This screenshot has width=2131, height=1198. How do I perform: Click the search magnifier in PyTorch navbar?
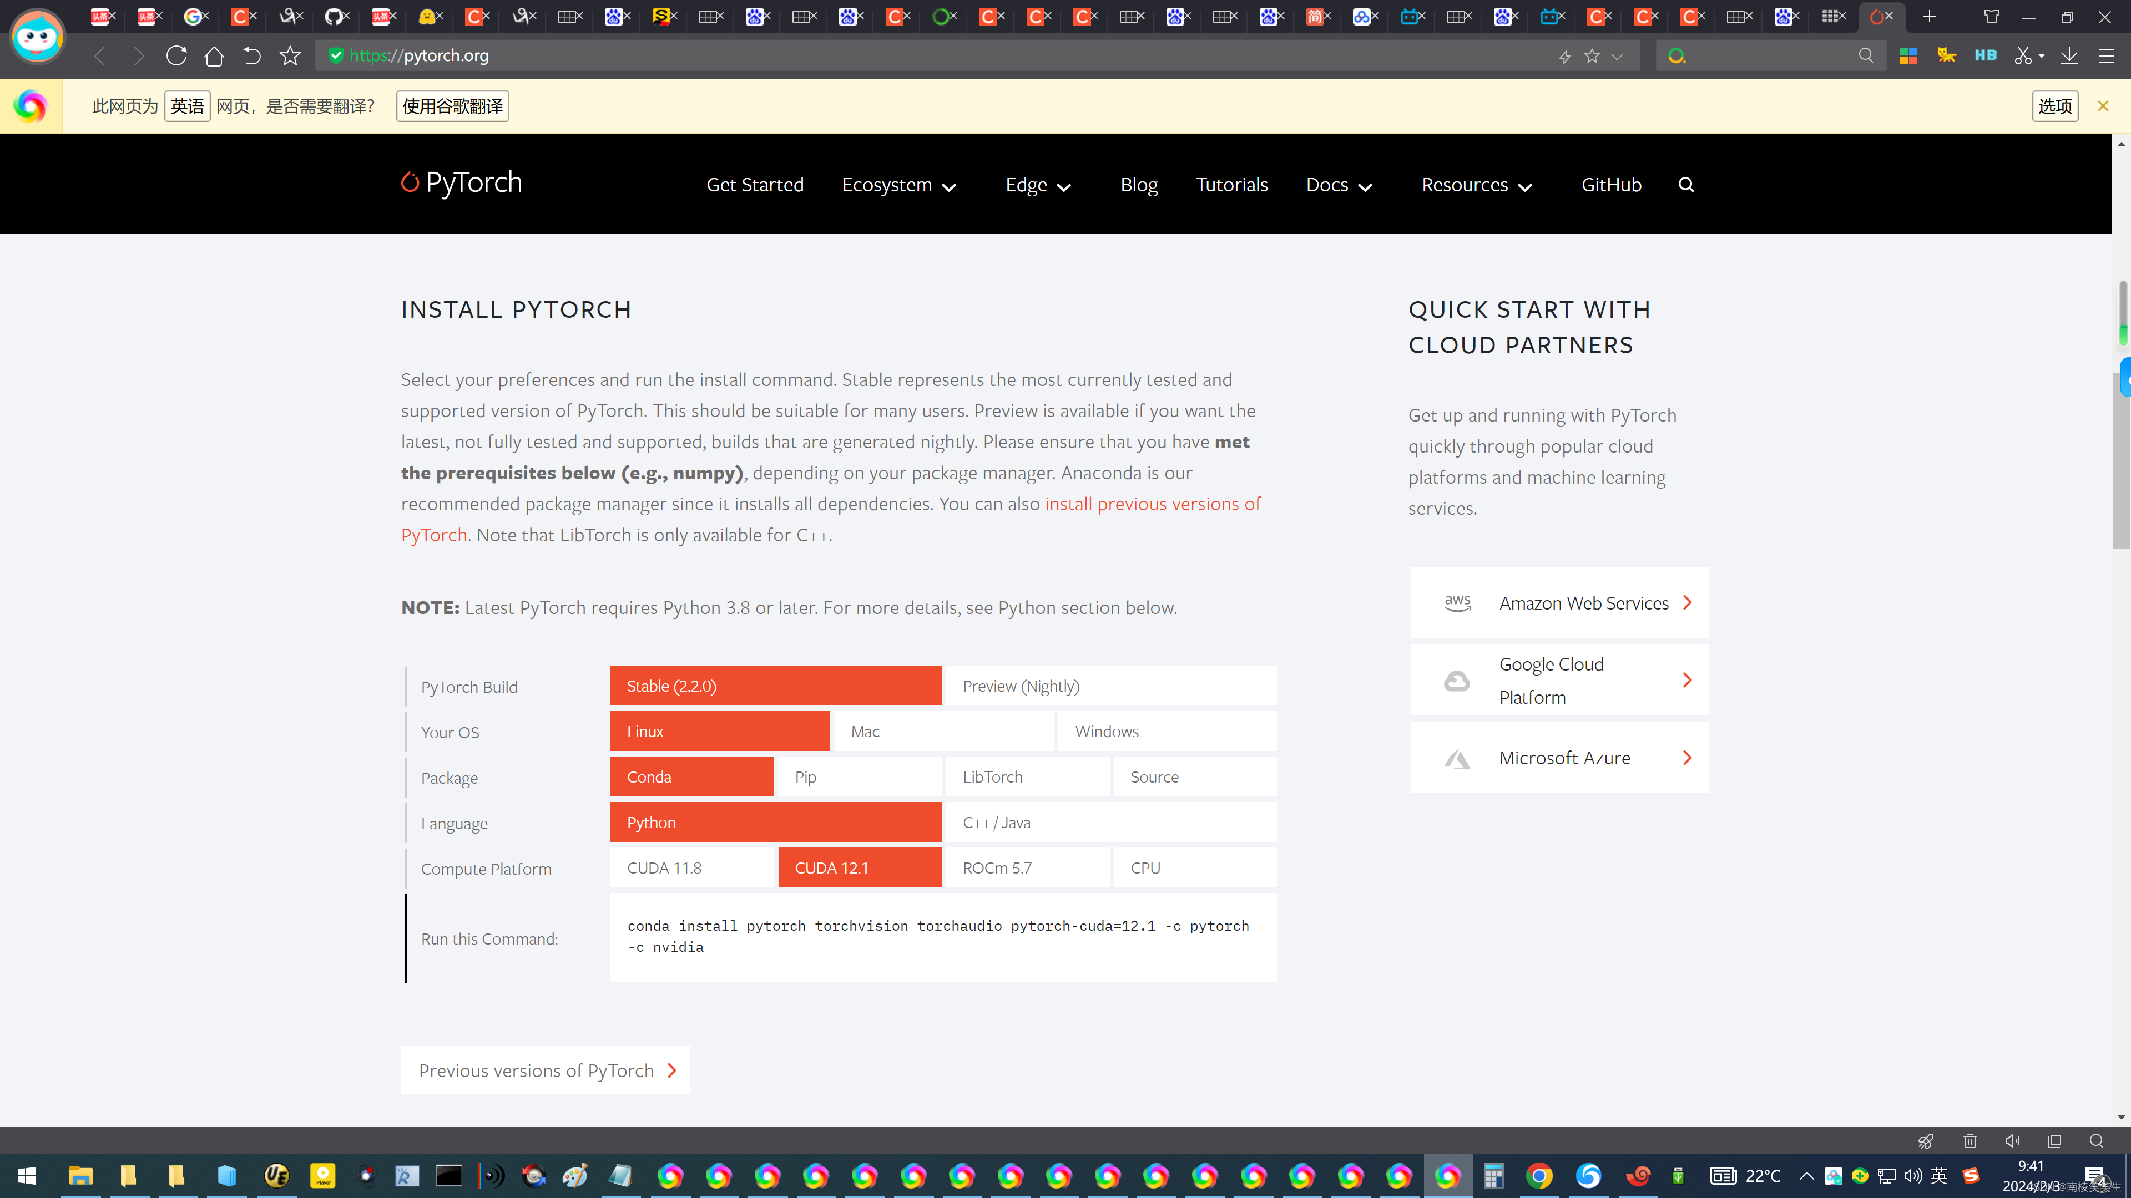tap(1686, 184)
